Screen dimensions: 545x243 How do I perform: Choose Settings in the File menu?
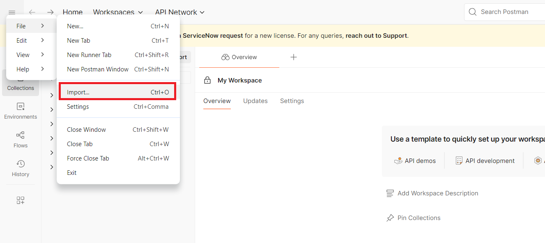[118, 107]
